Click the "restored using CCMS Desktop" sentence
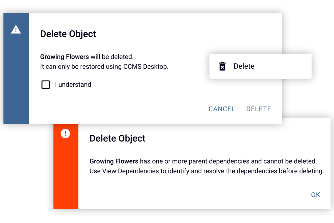This screenshot has width=334, height=223. click(x=104, y=67)
